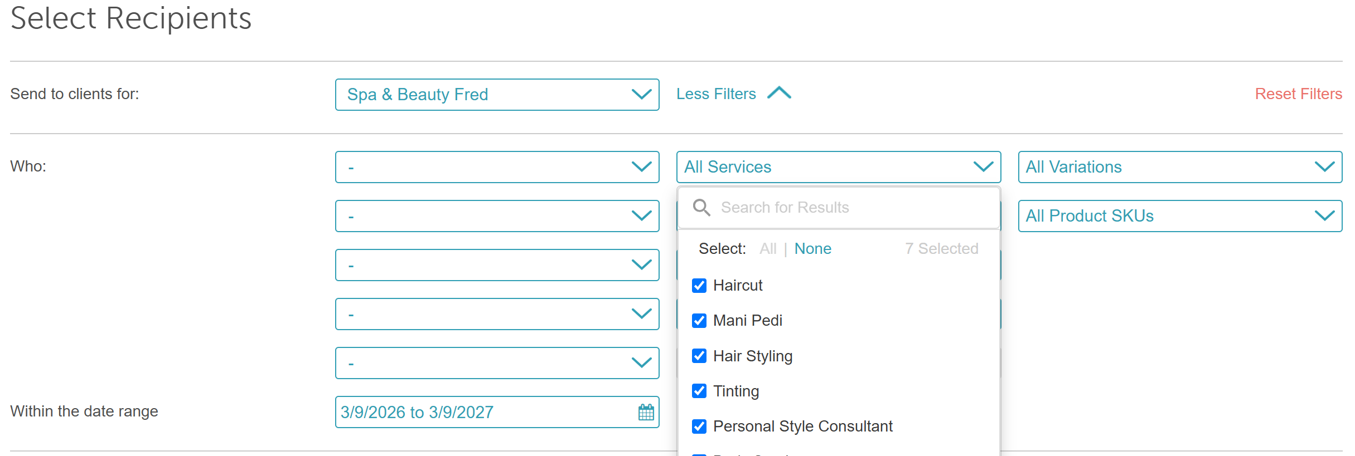Collapse filters using Less Filters

coord(716,94)
